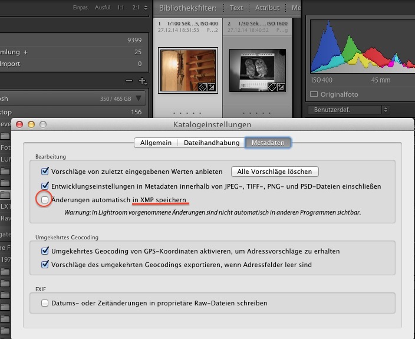Toggle the Originalfoto checkbox under the histogram
The height and width of the screenshot is (339, 415).
[314, 94]
